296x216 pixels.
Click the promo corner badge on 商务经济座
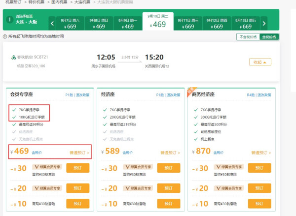click(191, 92)
